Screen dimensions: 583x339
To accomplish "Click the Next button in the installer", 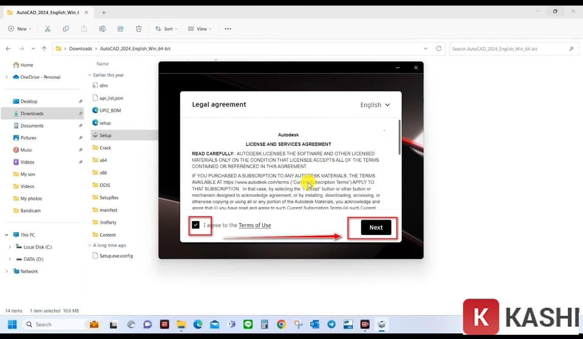I will coord(376,228).
